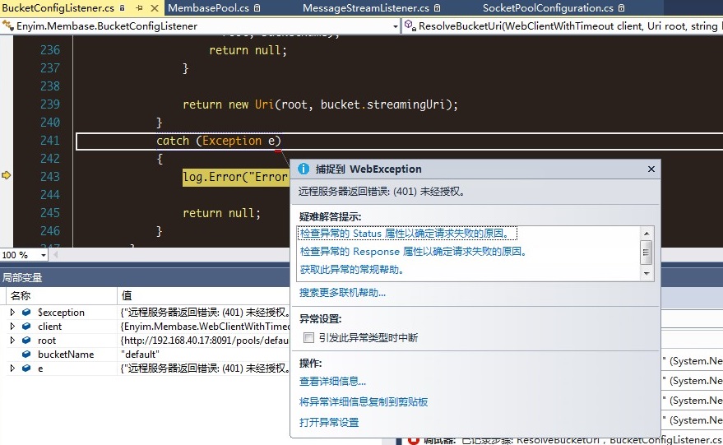Select the bucketName value "default"
This screenshot has width=723, height=445.
point(140,355)
